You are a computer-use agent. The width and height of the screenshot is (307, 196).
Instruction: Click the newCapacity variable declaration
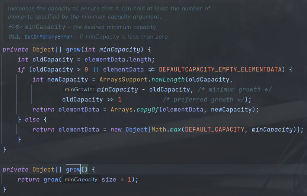[x=68, y=79]
